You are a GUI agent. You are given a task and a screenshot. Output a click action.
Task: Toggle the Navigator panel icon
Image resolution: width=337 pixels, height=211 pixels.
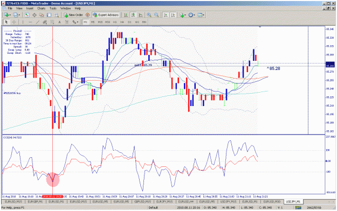pos(42,15)
